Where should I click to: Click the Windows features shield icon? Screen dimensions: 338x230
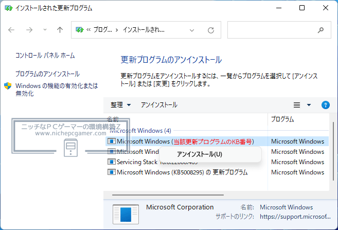pos(8,86)
